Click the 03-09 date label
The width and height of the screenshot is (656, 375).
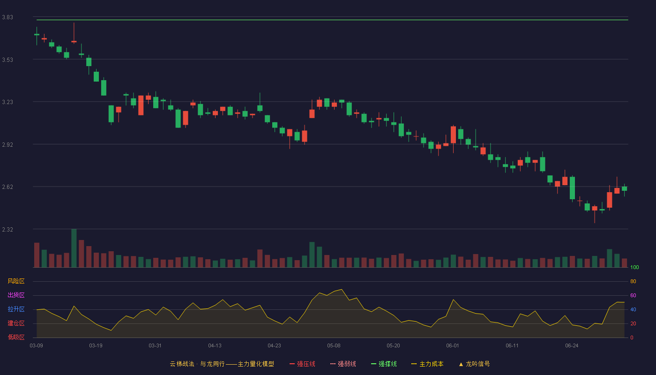click(x=36, y=345)
